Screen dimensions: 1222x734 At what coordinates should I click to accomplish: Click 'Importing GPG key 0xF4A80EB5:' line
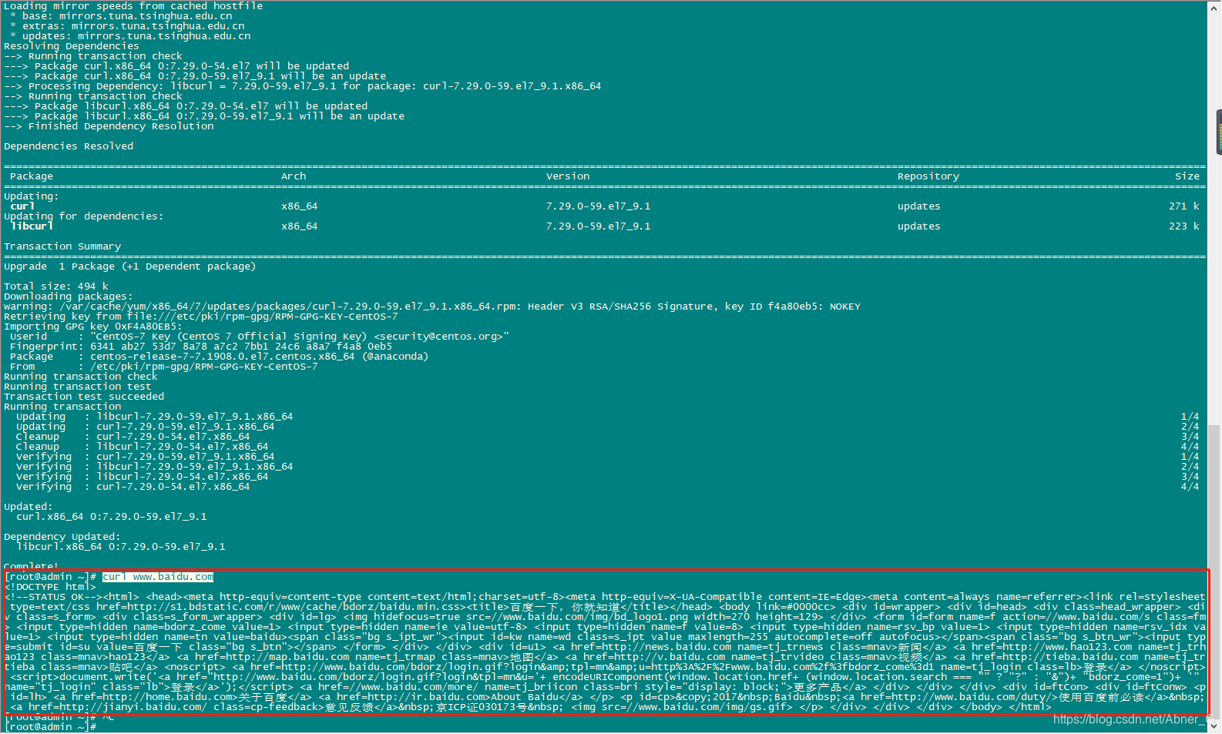click(93, 327)
